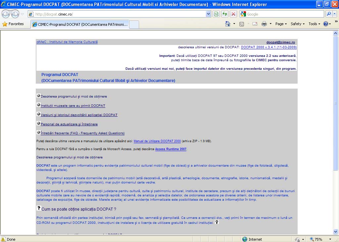Go to the Home page icon

[228, 24]
